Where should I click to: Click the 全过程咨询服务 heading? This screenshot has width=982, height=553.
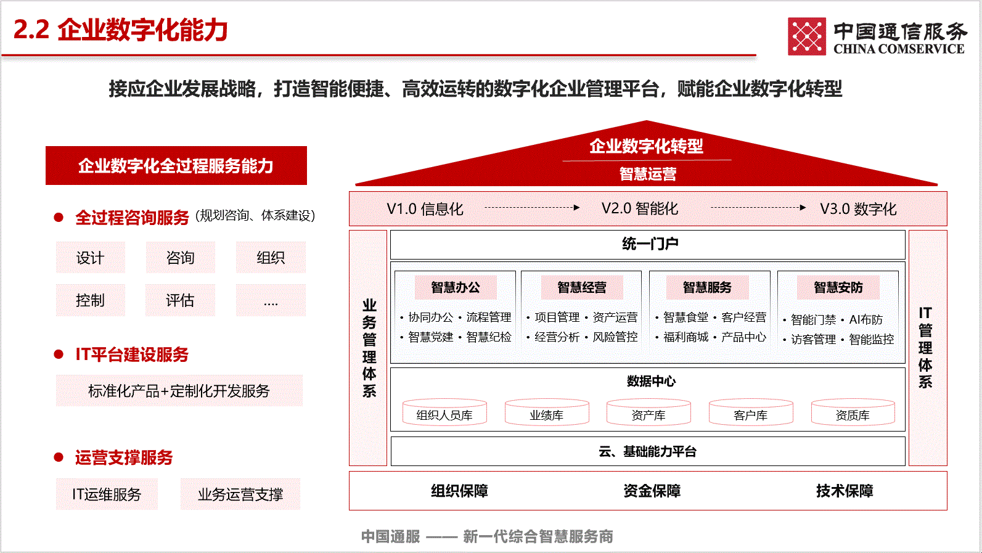click(x=132, y=218)
